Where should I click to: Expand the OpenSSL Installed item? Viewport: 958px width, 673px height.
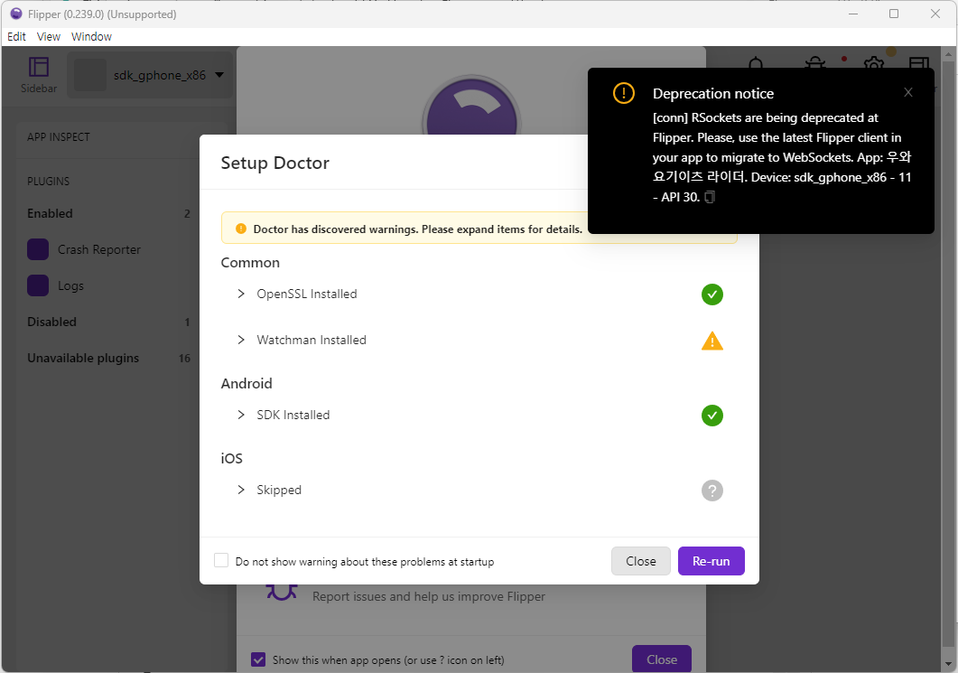[x=241, y=294]
